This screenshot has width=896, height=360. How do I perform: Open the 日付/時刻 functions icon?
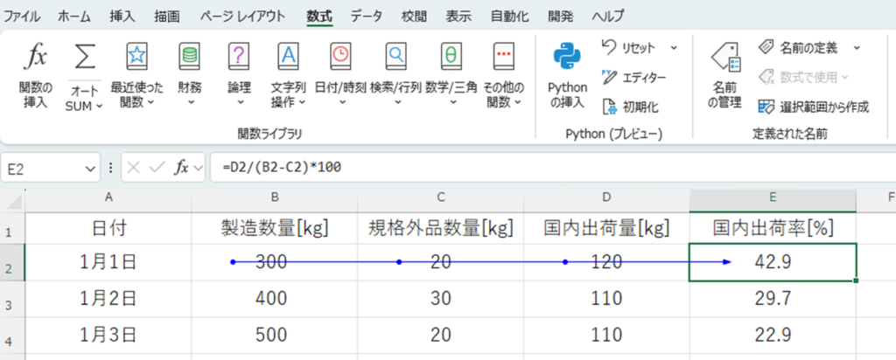(x=339, y=58)
